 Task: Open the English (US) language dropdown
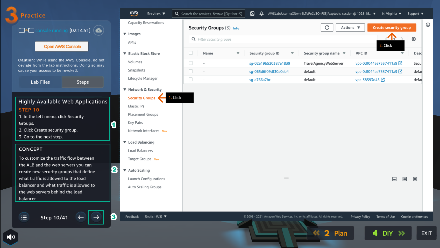coord(156,216)
